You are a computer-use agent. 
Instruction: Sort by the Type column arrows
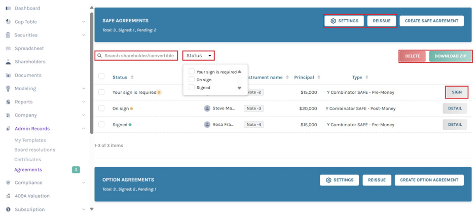[x=367, y=78]
